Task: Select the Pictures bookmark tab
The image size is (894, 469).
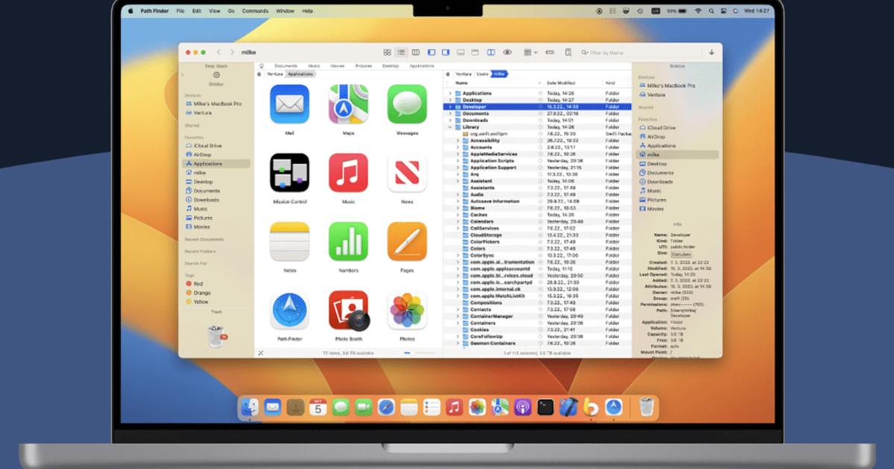Action: click(364, 66)
